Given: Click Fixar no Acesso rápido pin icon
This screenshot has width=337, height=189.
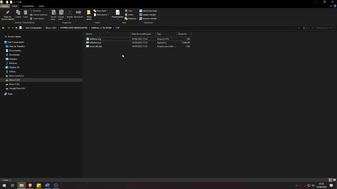Looking at the screenshot, I should [7, 15].
